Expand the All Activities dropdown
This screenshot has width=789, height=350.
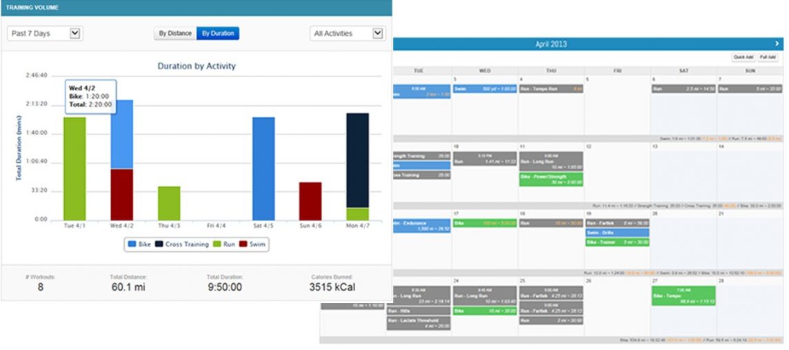point(348,33)
